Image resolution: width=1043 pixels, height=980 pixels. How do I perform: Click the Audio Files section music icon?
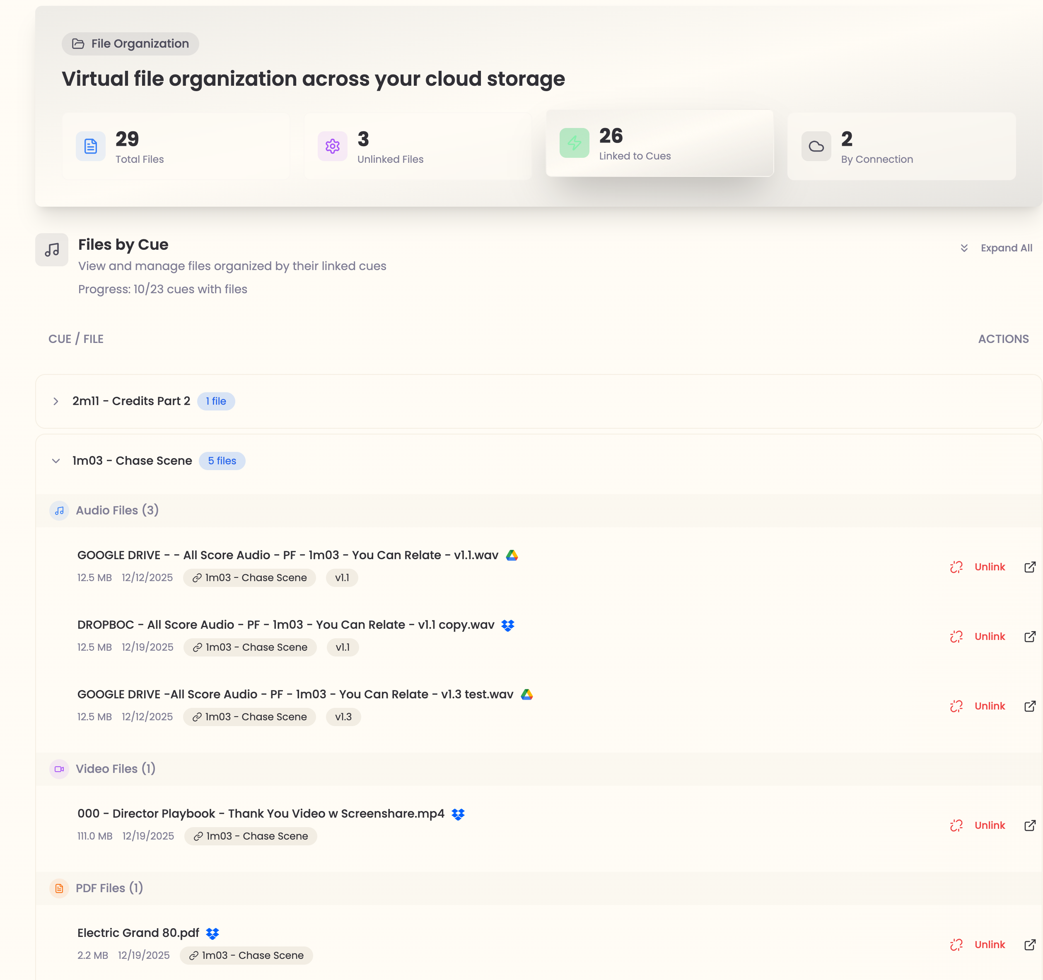coord(59,510)
